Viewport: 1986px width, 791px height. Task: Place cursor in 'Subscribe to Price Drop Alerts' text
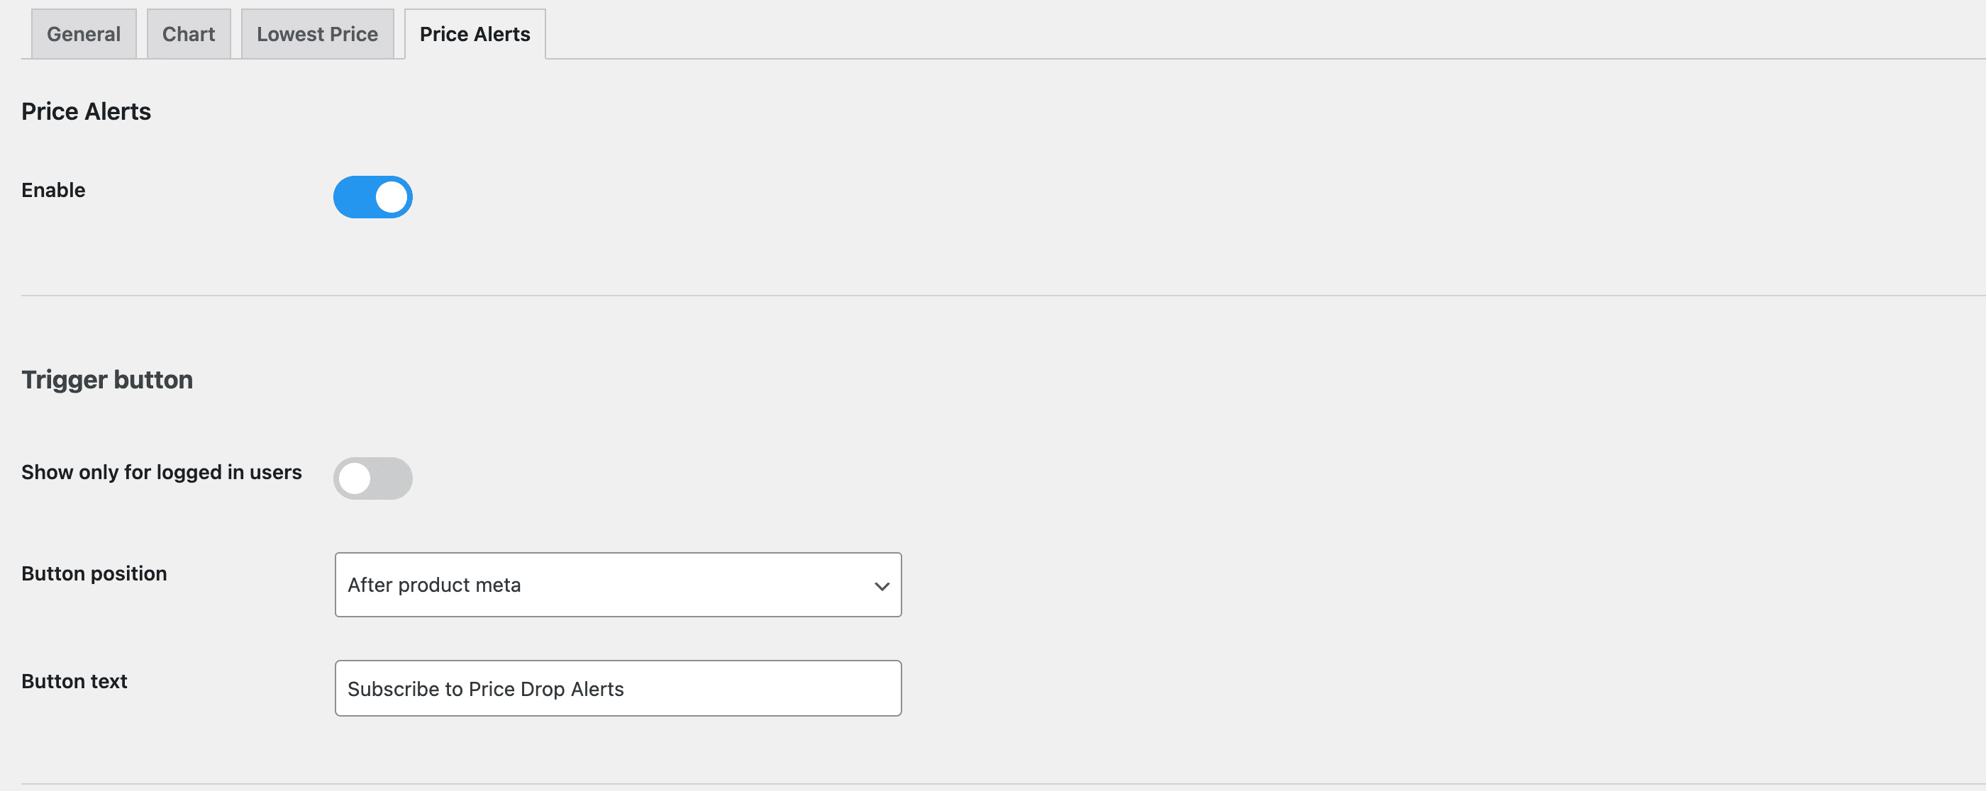tap(486, 688)
